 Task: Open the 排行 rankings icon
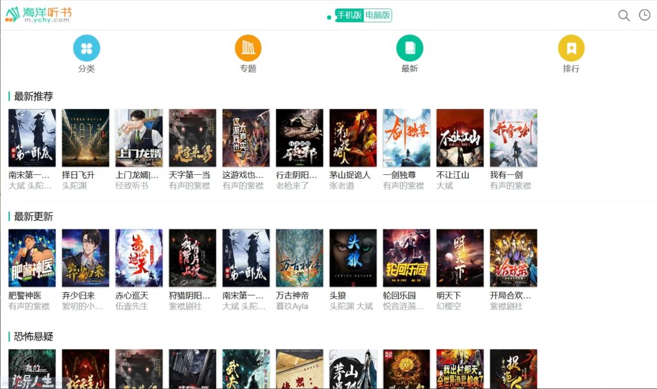[x=571, y=48]
